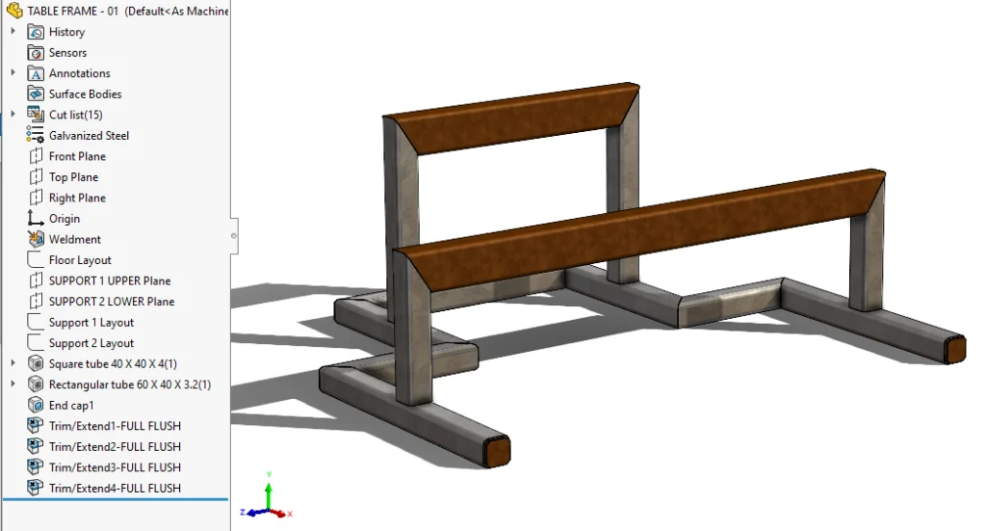Select the Square tube 40 X 40 X 4(1) label
This screenshot has height=531, width=986.
(114, 363)
